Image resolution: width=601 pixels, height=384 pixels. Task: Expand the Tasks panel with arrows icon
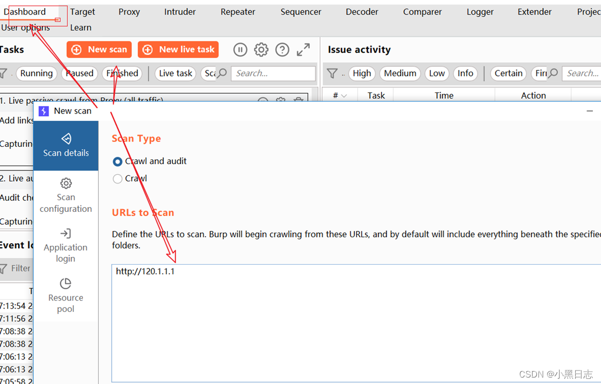pos(303,50)
